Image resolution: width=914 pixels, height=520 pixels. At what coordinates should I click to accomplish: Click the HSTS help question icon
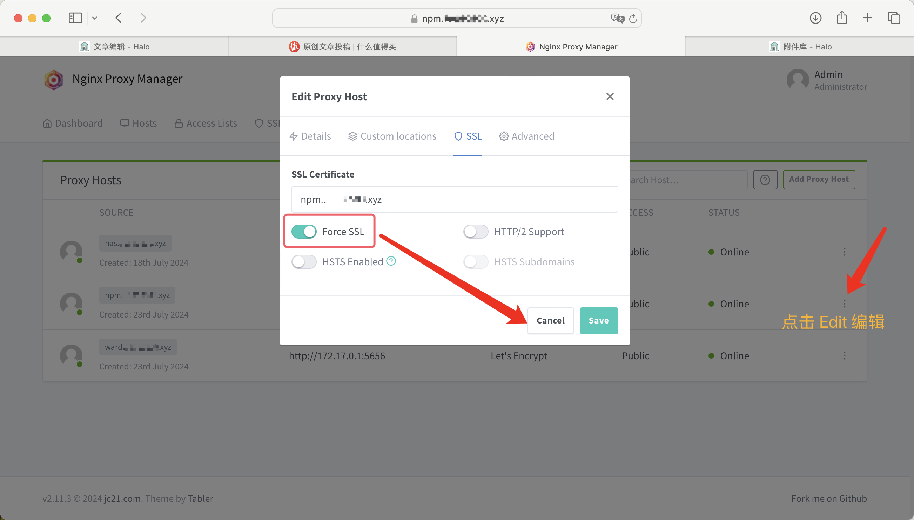coord(391,261)
